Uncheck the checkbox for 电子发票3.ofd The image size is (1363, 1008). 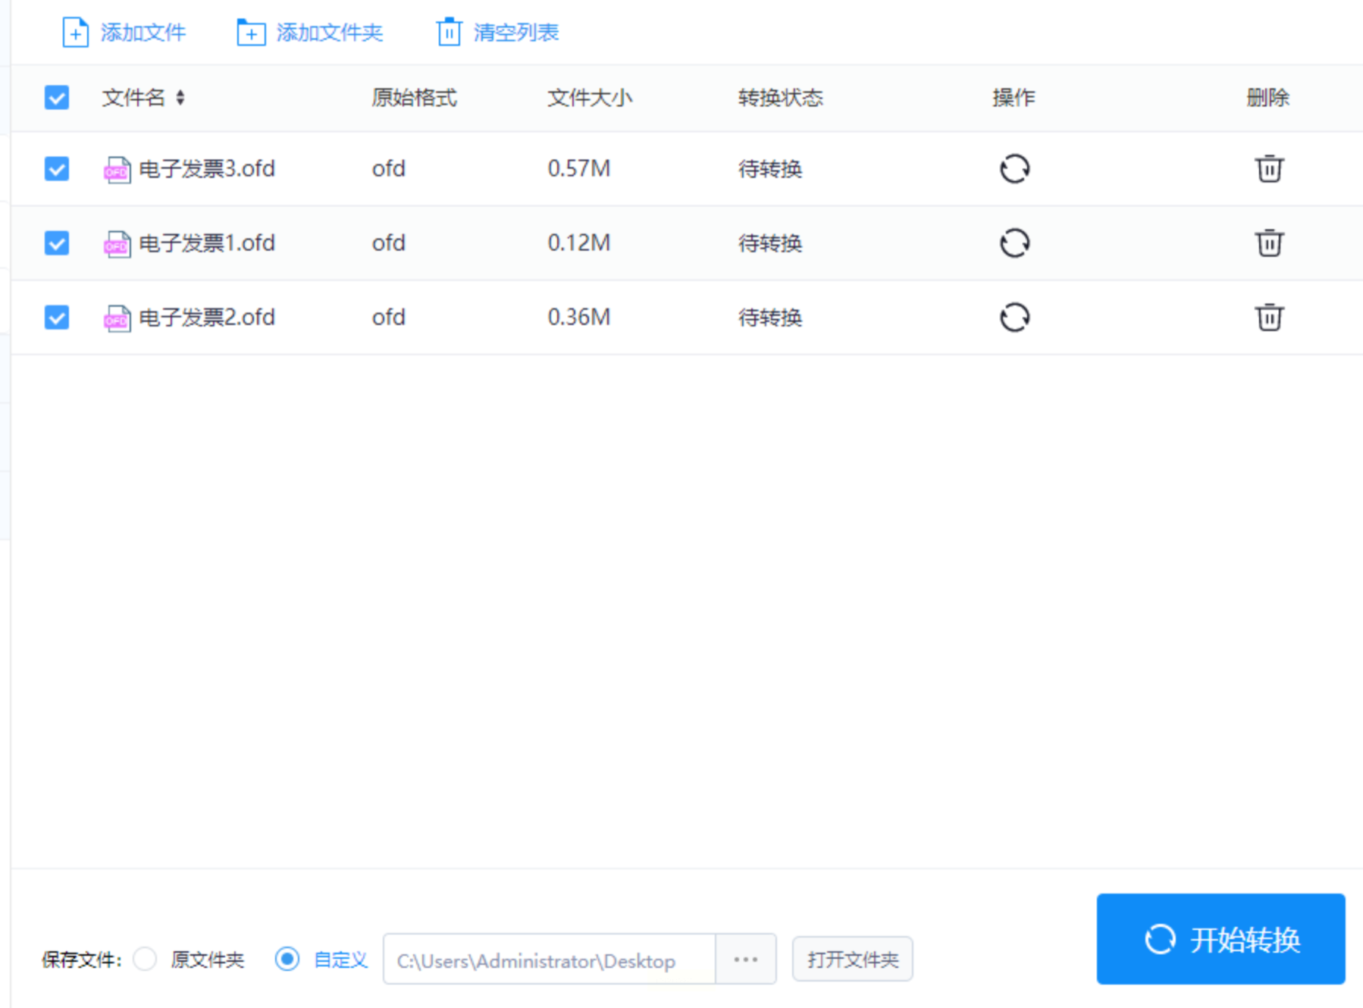(x=57, y=169)
